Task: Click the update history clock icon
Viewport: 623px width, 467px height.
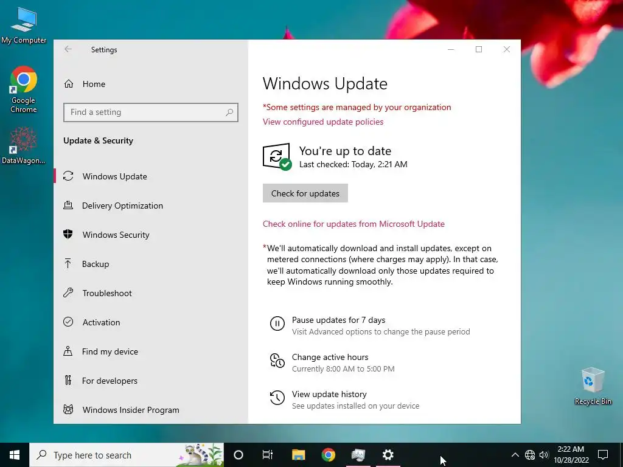Action: coord(277,398)
